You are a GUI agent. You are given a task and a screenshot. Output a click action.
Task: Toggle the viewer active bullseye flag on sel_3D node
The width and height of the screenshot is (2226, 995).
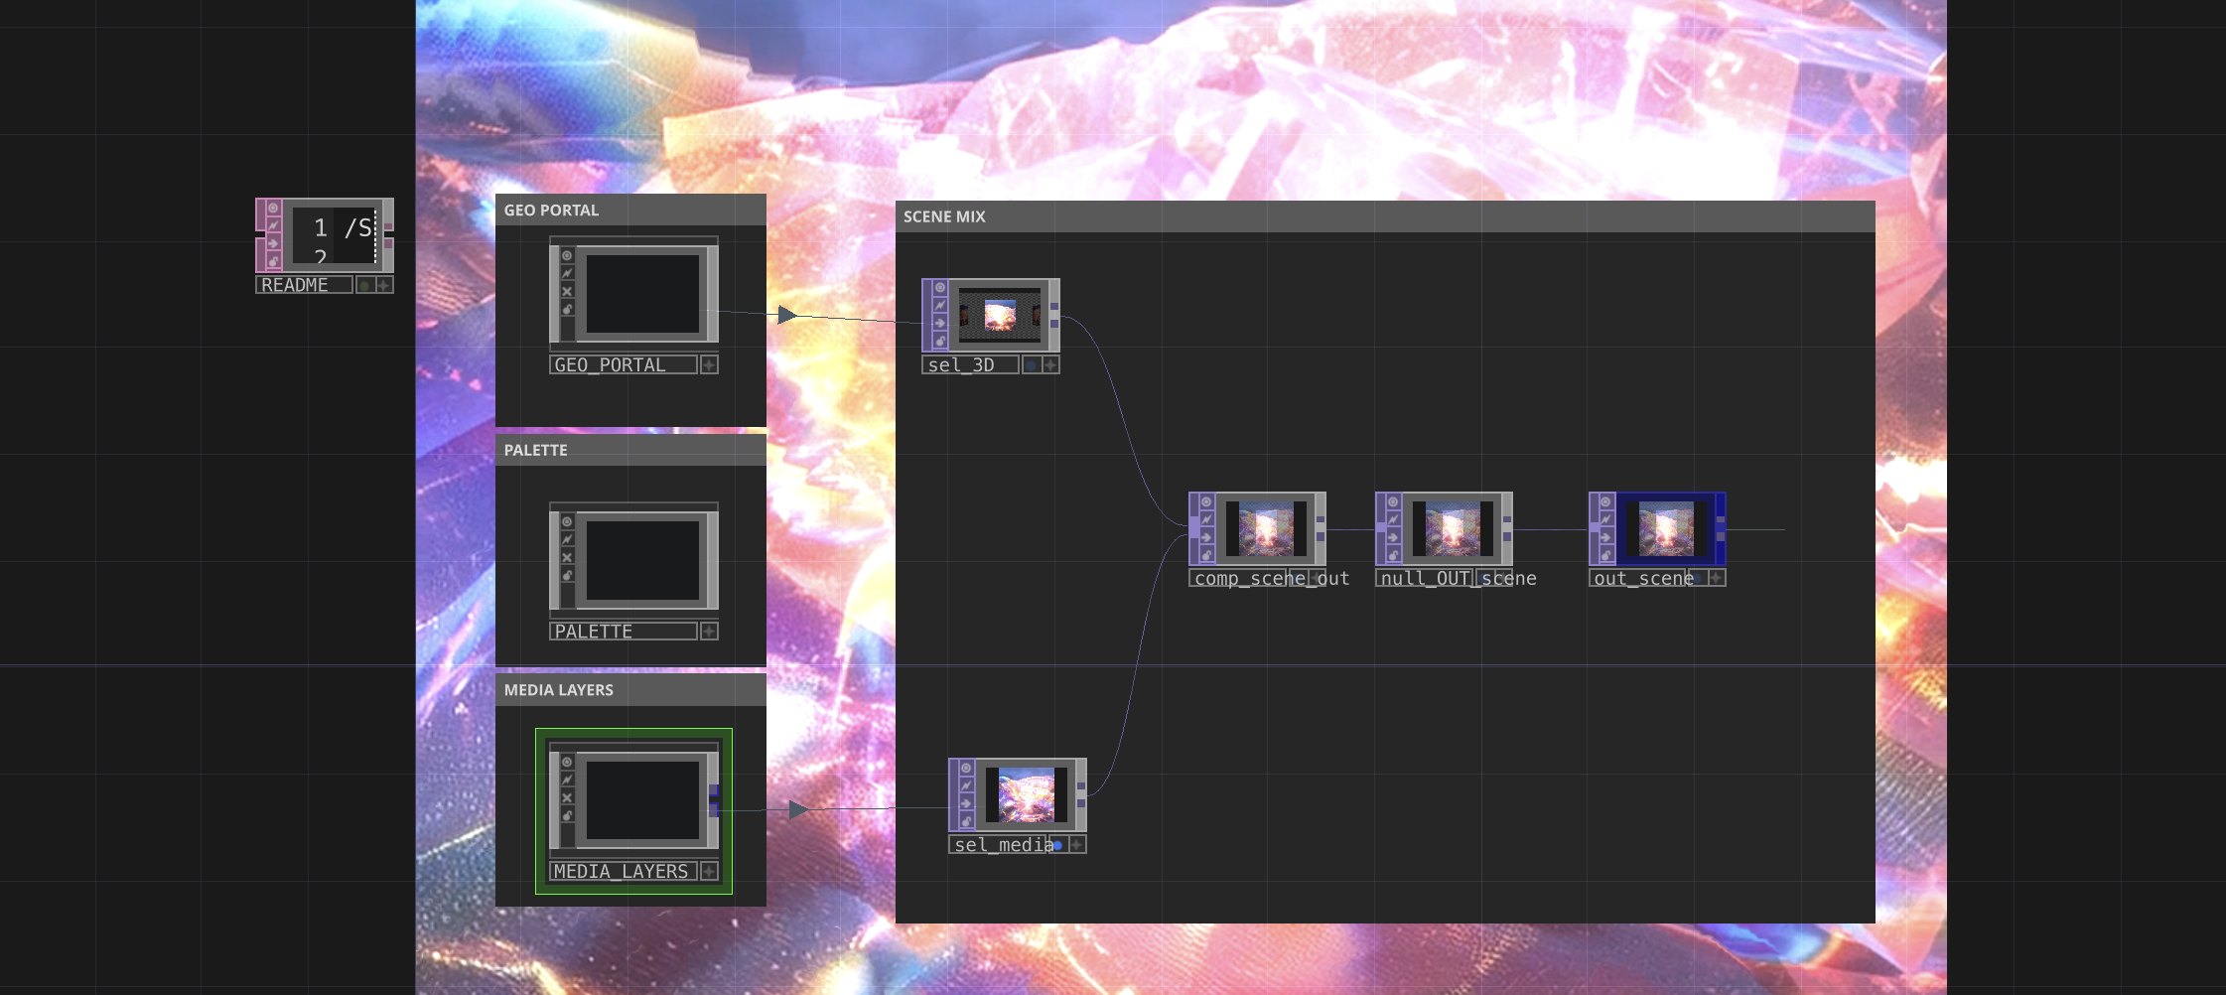(940, 287)
